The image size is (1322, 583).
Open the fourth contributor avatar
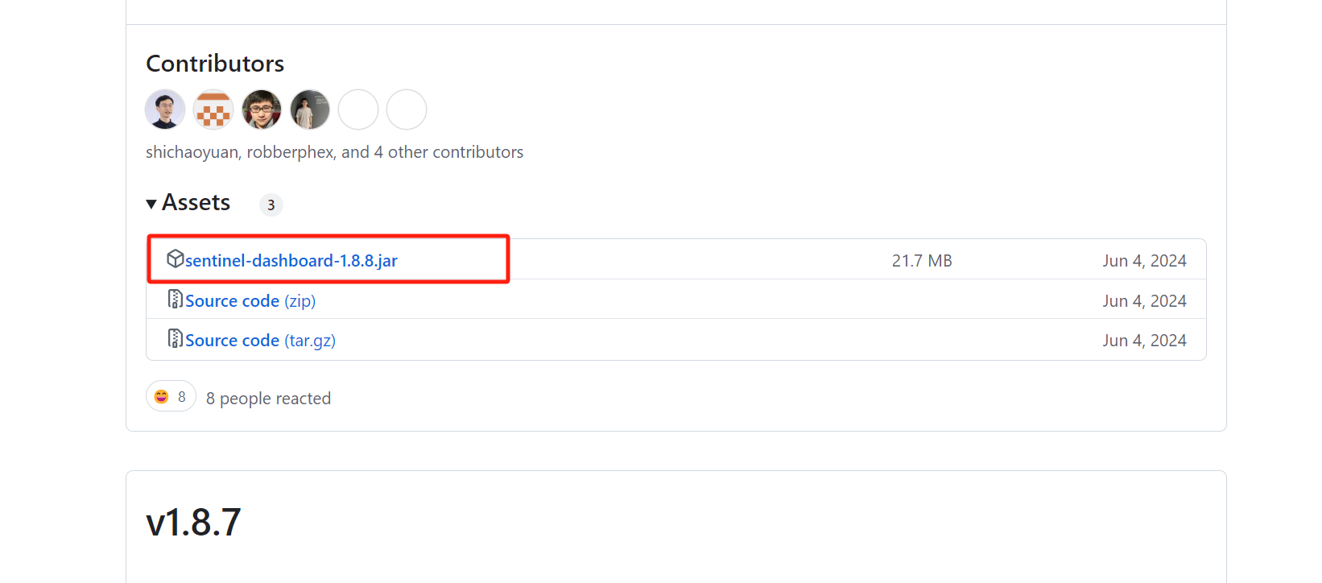tap(310, 110)
